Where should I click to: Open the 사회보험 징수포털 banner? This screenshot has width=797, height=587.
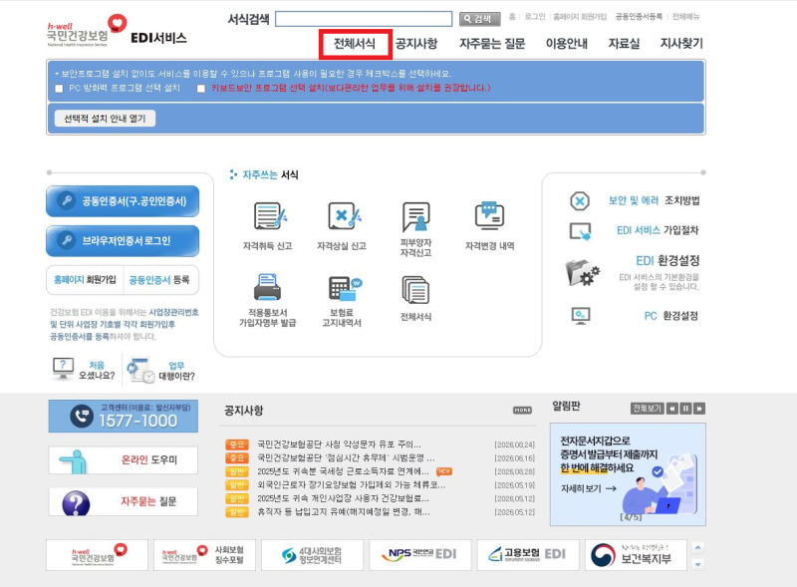pyautogui.click(x=204, y=555)
